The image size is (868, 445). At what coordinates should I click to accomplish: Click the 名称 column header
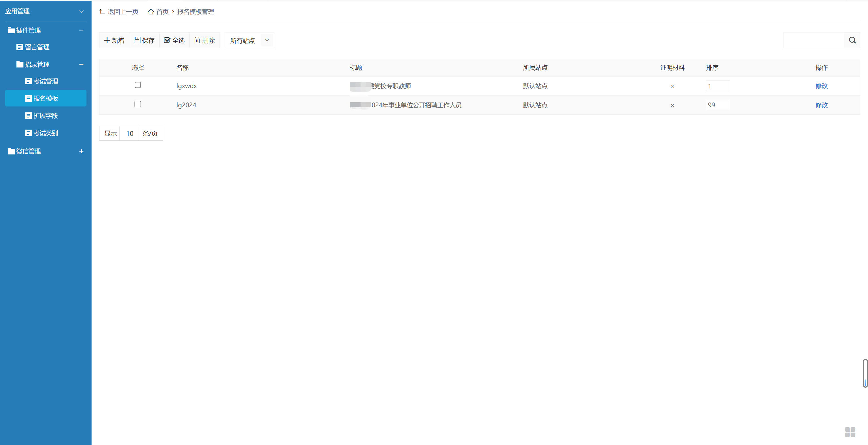[182, 68]
